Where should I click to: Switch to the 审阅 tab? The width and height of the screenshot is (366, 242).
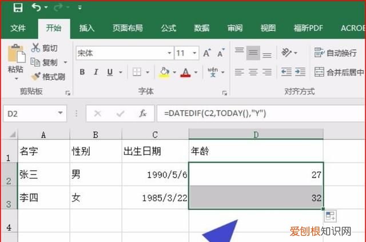tap(235, 28)
